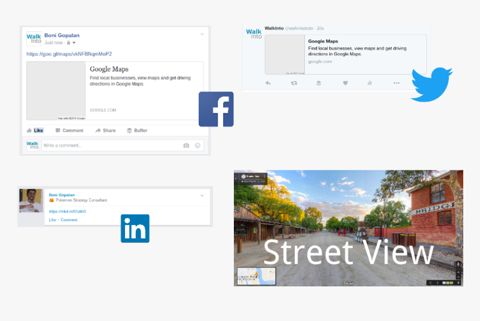This screenshot has height=321, width=480.
Task: Click the LinkedIn logo icon
Action: point(135,228)
